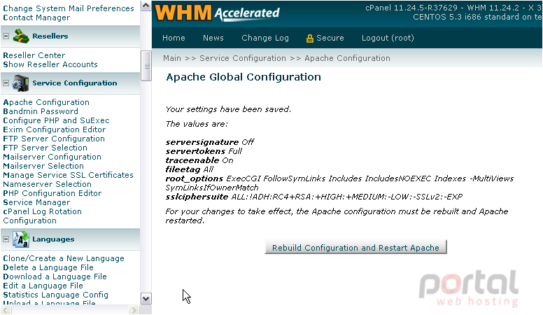Open the Home menu item
Screen dimensions: 543x315
[x=174, y=38]
